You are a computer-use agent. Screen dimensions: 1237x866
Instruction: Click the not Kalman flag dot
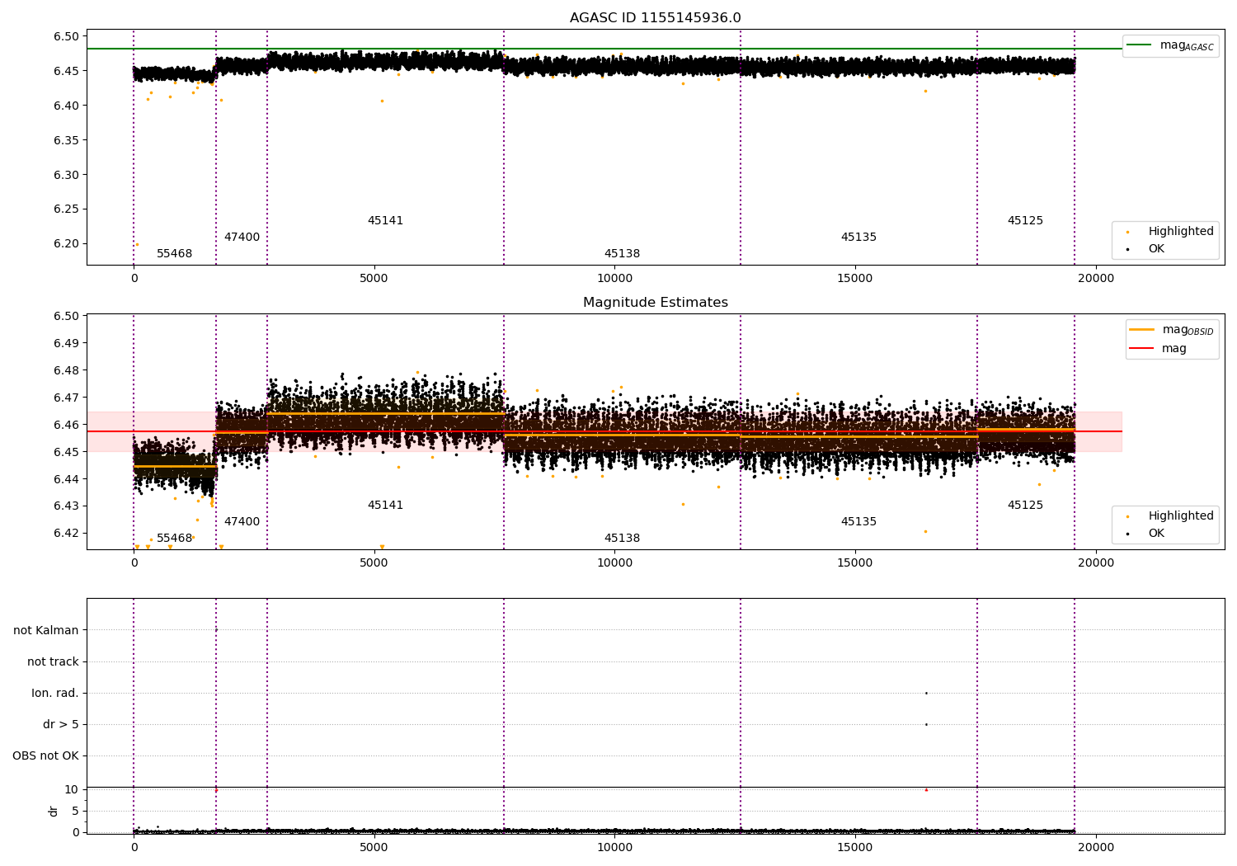pyautogui.click(x=216, y=630)
